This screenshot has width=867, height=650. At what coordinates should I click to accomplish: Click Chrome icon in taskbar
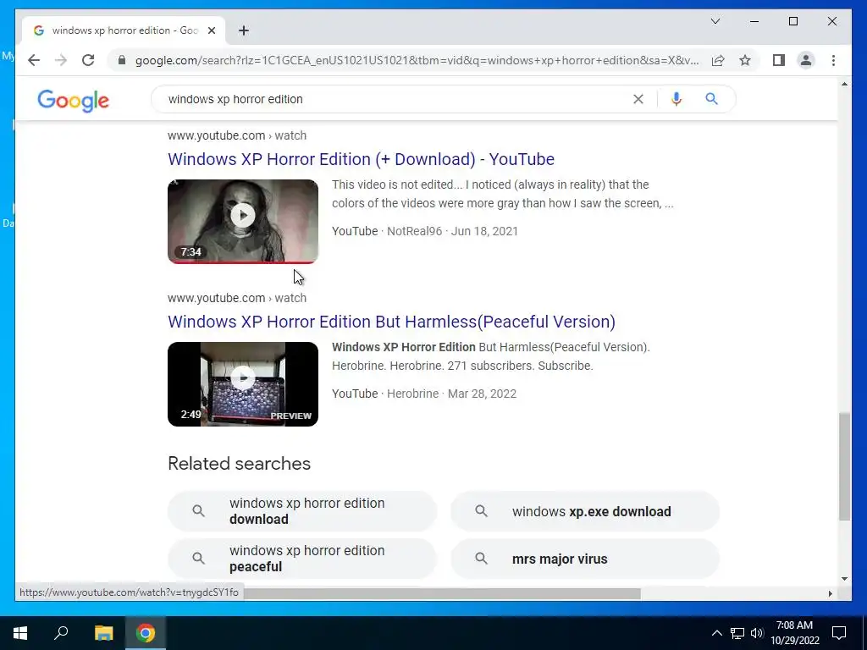146,633
